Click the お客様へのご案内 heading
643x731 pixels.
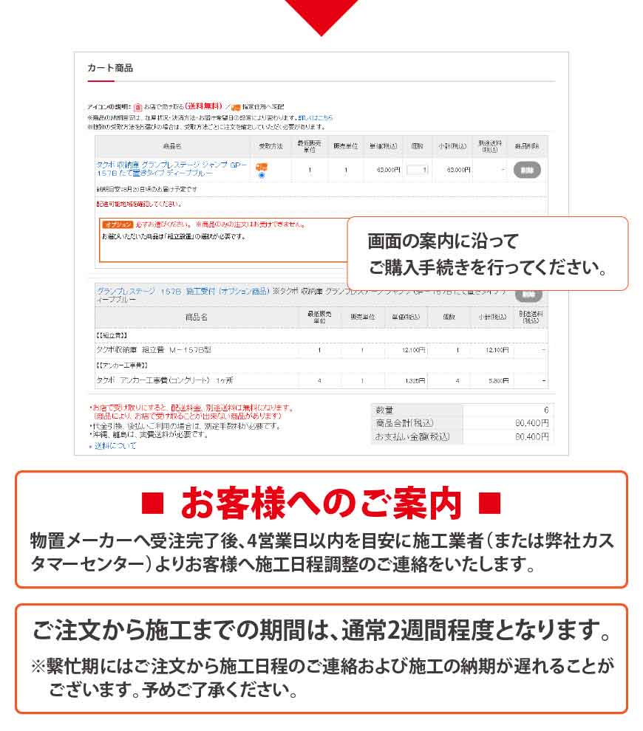(x=321, y=505)
